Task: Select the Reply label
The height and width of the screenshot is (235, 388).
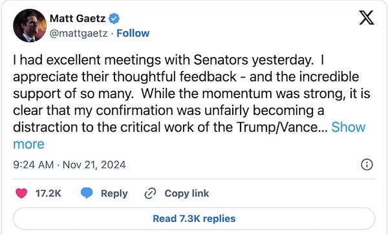Action: pos(114,194)
